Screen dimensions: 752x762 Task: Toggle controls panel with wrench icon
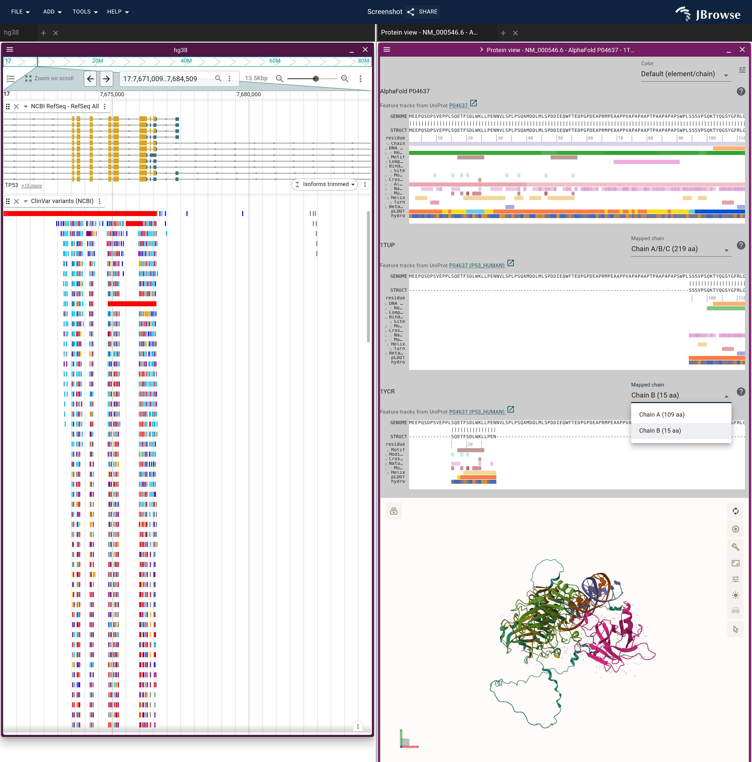[735, 547]
